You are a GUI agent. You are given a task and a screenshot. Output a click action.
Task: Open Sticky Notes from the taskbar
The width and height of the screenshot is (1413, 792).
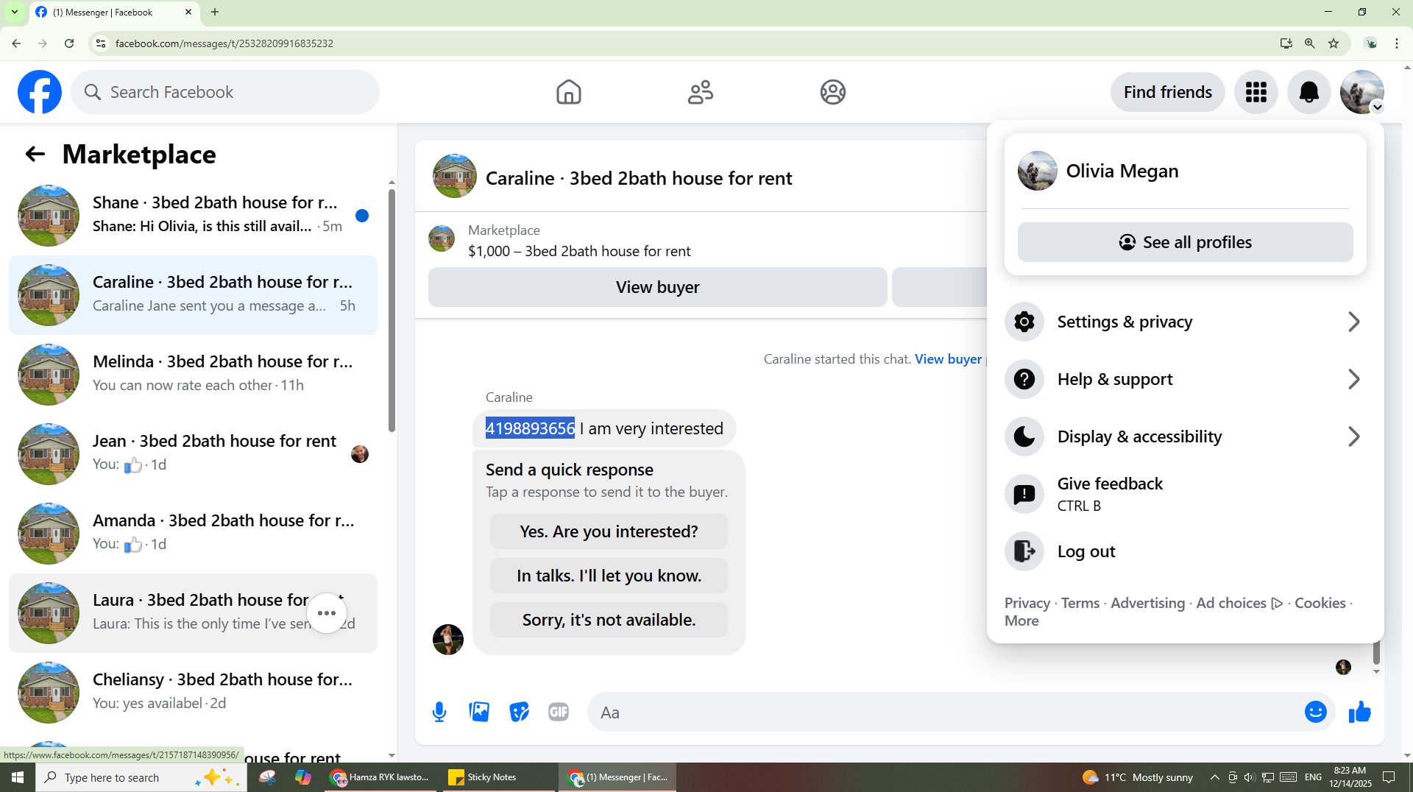point(500,777)
